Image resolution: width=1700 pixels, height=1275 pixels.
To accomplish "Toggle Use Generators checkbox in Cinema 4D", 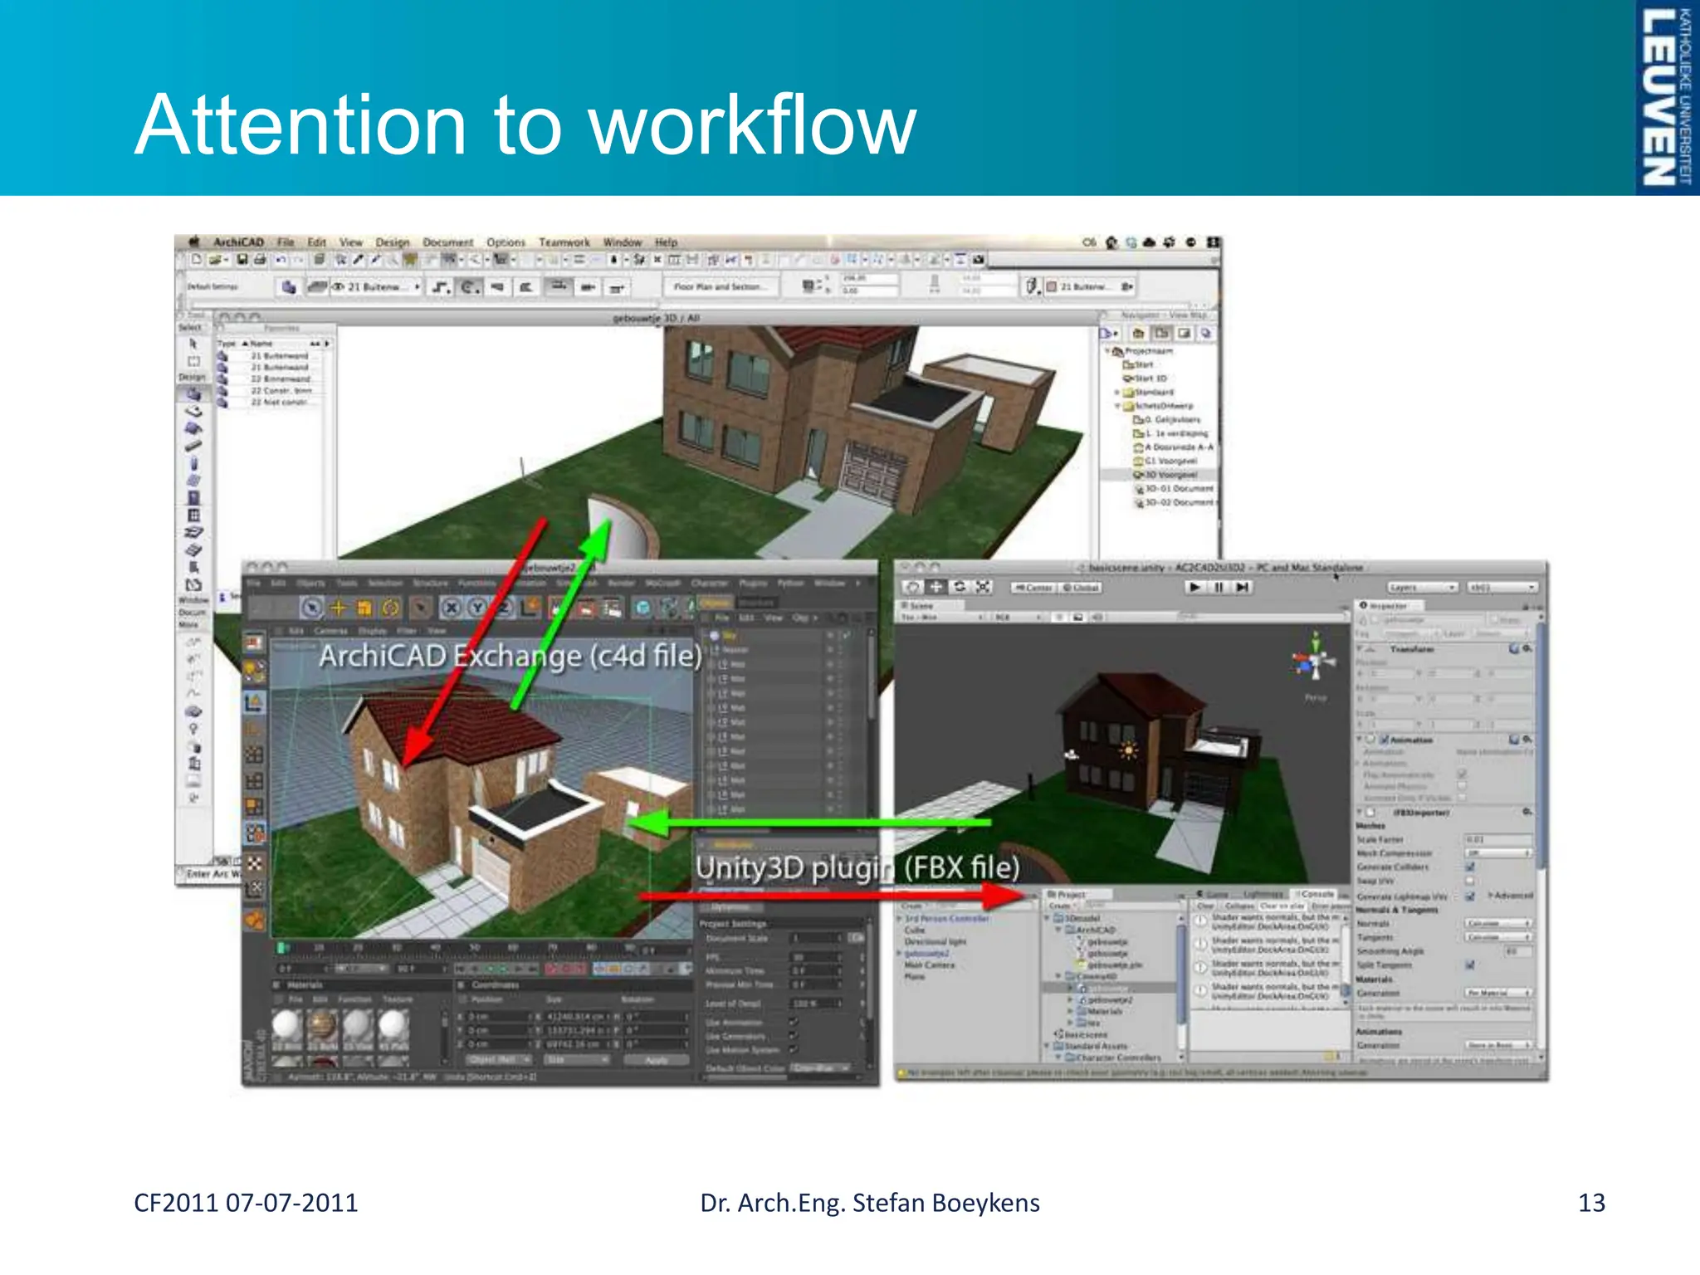I will (x=794, y=1036).
